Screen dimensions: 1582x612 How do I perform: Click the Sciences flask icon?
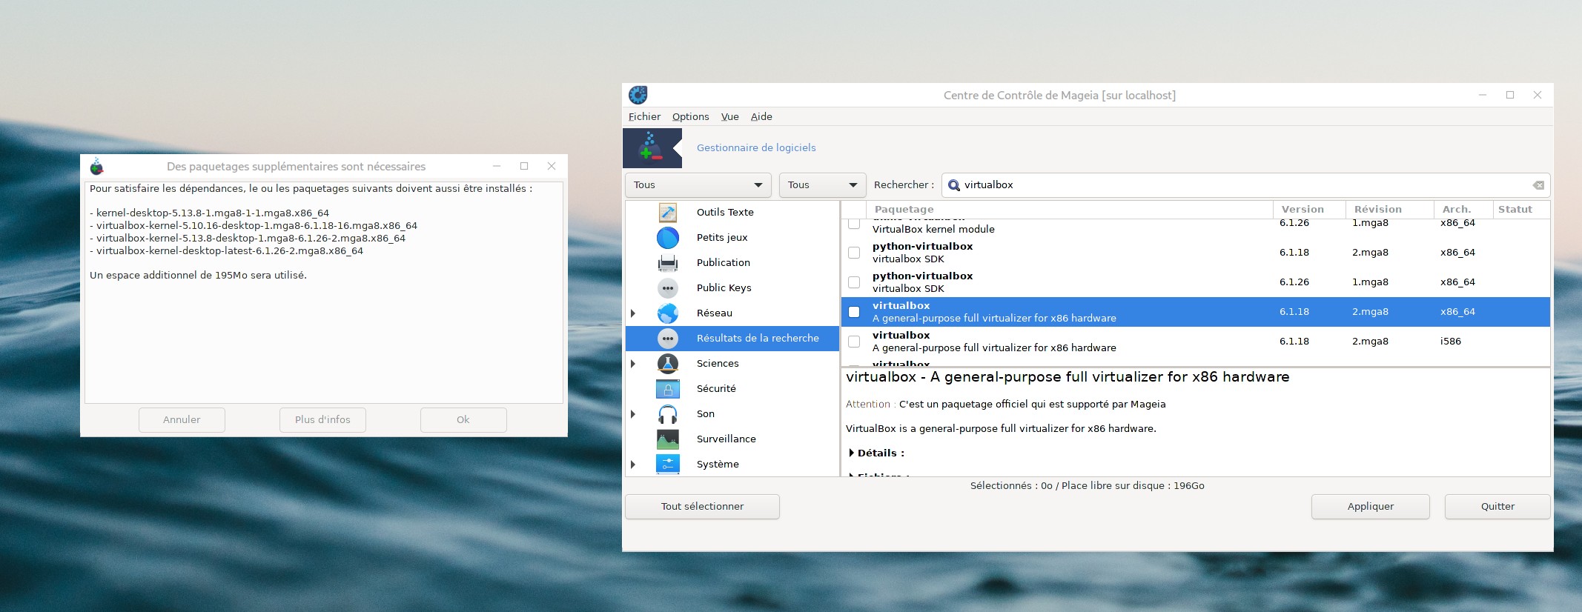click(x=668, y=364)
